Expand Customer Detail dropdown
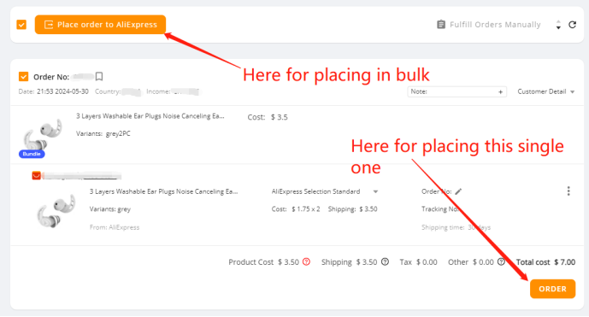The width and height of the screenshot is (589, 317). coord(545,91)
